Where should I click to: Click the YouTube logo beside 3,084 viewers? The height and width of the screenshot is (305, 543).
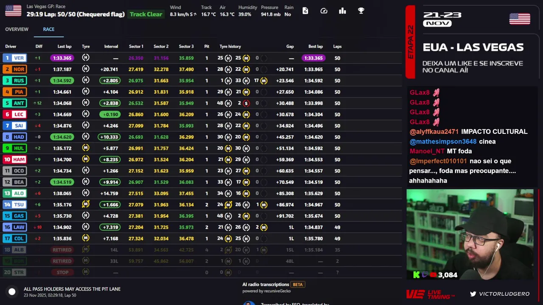pos(433,275)
